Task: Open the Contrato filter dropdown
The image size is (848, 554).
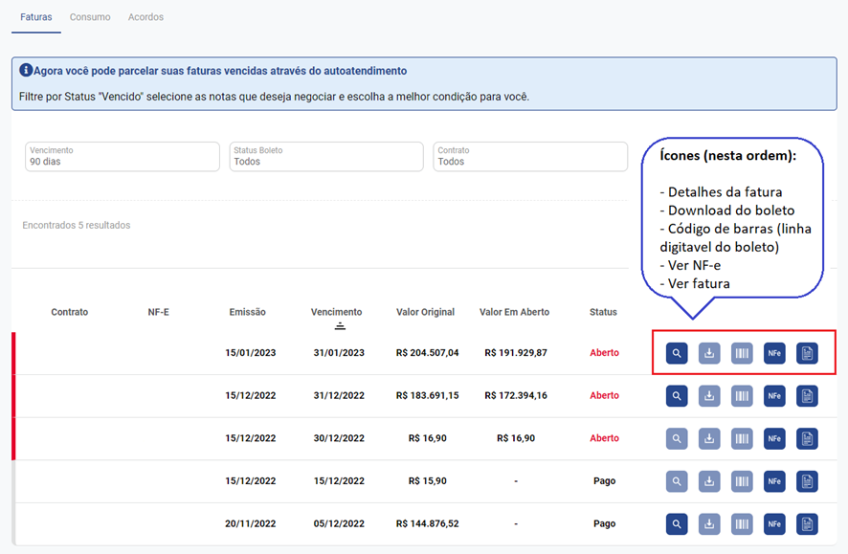Action: (x=530, y=157)
